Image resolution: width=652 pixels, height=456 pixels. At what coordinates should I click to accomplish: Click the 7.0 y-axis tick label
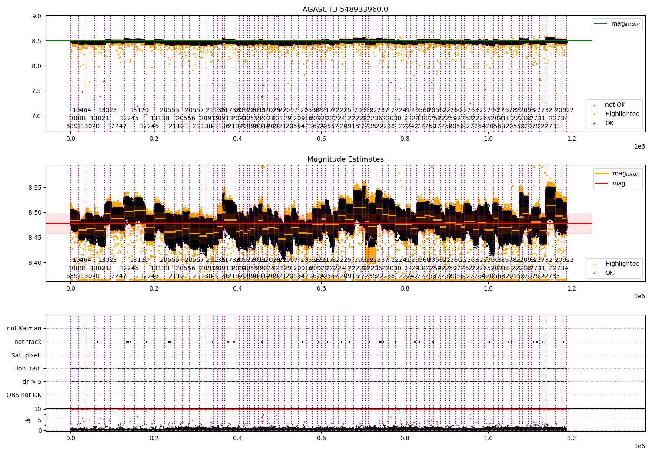coord(37,116)
